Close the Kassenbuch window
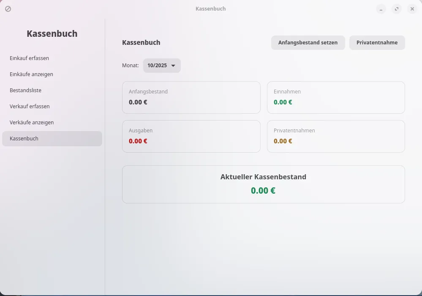Image resolution: width=422 pixels, height=296 pixels. [412, 9]
